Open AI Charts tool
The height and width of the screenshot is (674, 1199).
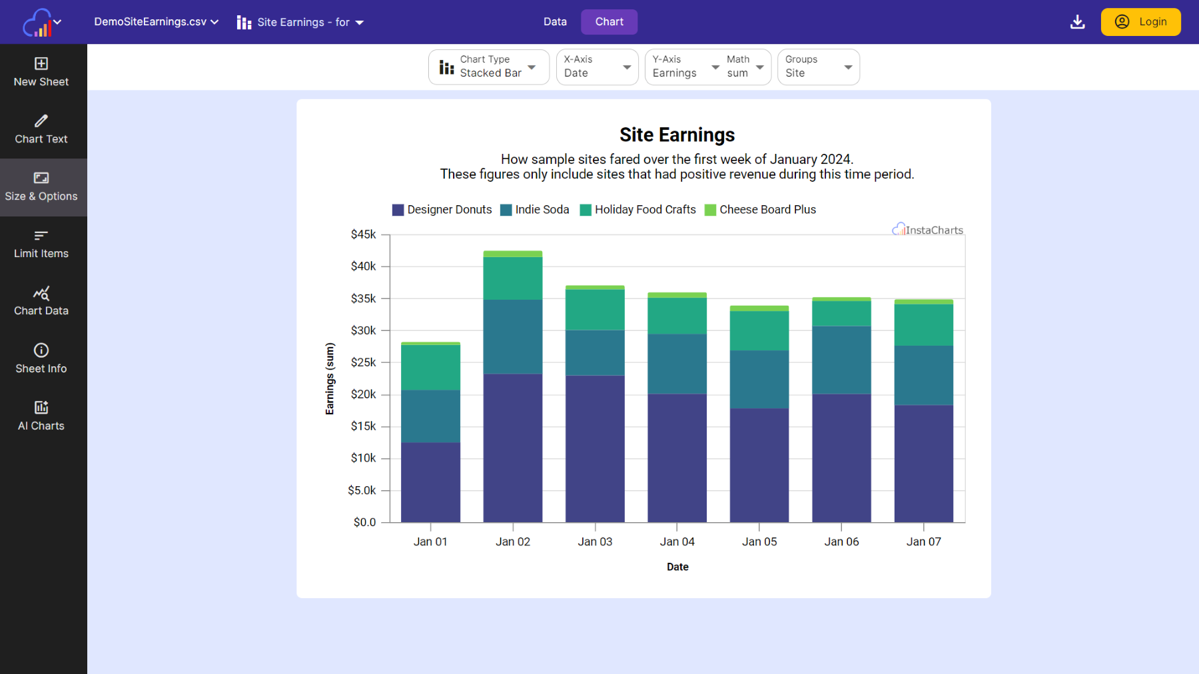pos(41,416)
